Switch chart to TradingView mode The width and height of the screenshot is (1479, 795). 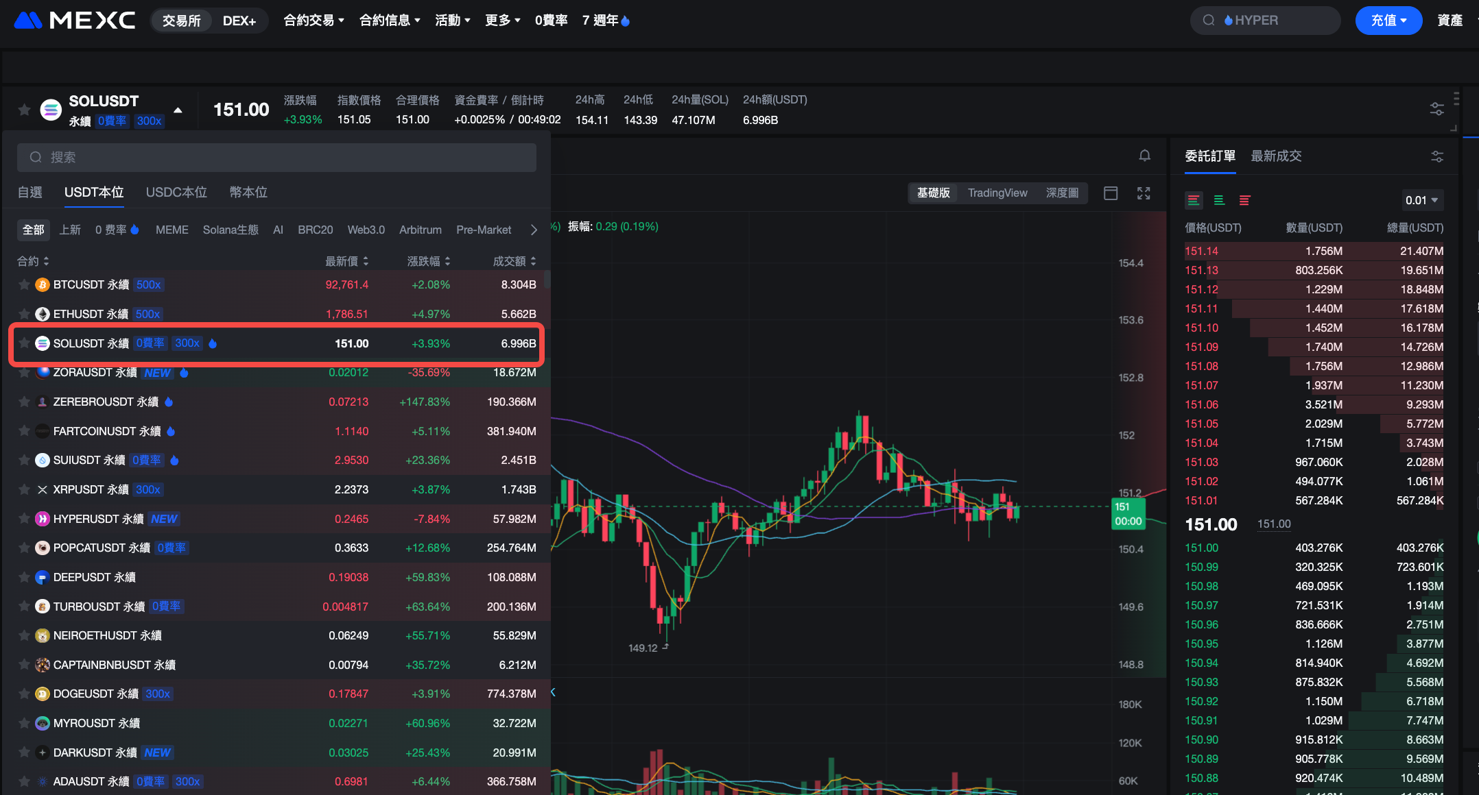coord(997,193)
